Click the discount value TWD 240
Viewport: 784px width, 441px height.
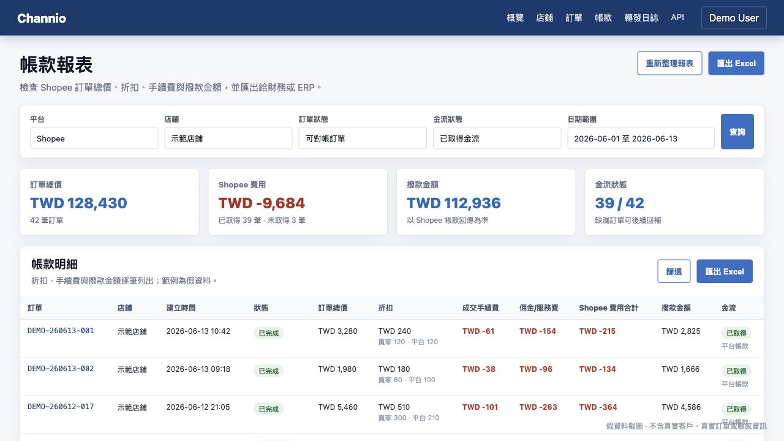(395, 331)
